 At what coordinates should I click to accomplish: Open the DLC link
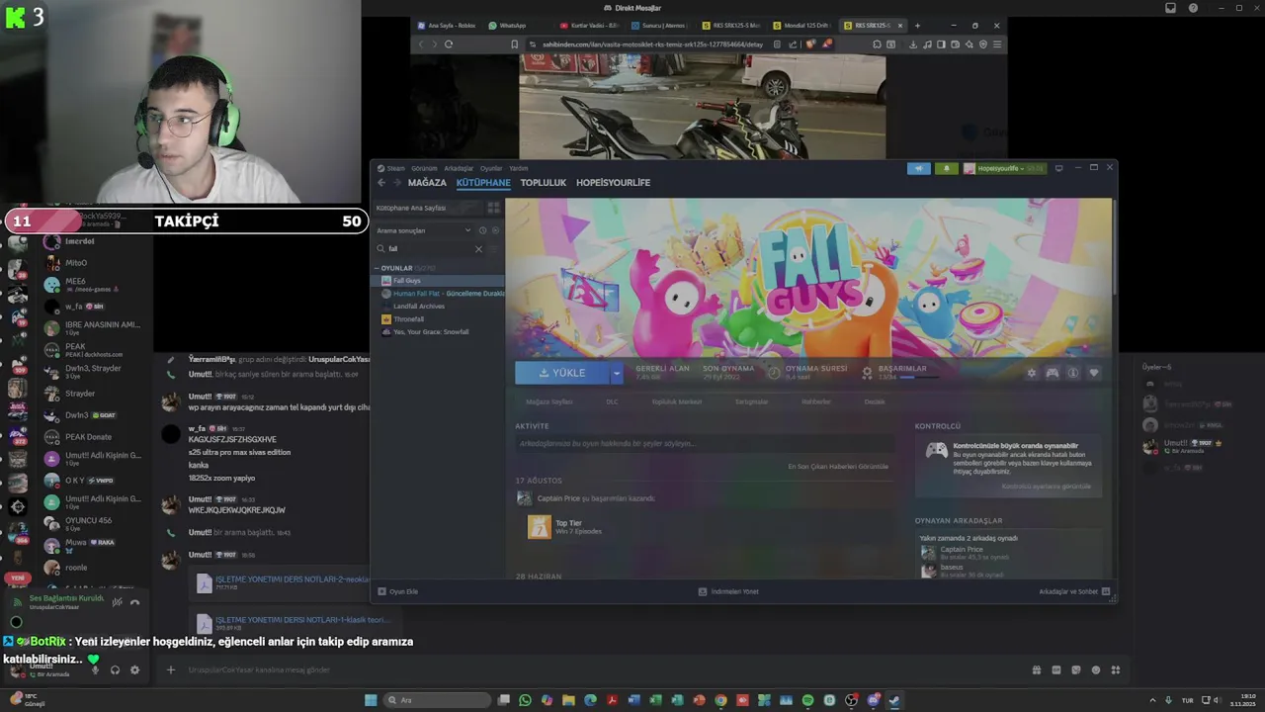[612, 402]
